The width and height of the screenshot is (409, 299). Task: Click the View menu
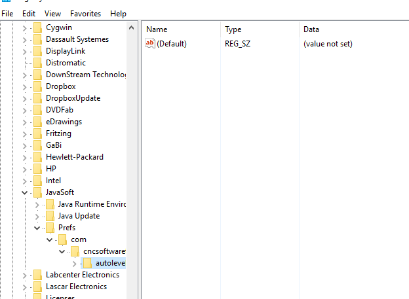[52, 13]
